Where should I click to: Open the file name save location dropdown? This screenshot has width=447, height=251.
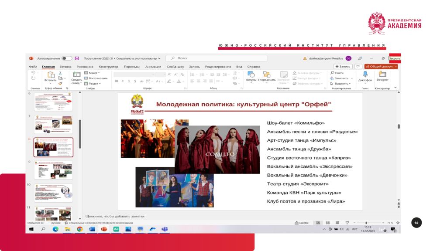(159, 58)
